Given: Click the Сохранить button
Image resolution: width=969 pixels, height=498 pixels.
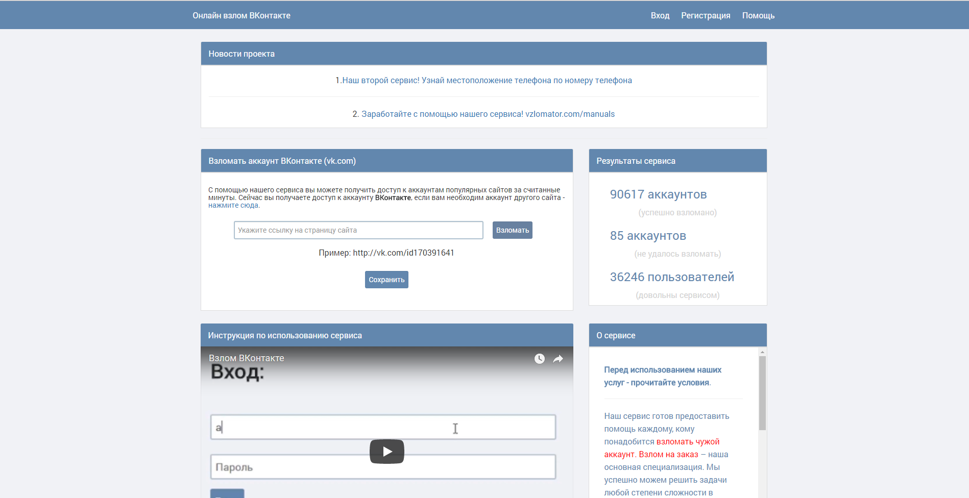Looking at the screenshot, I should [386, 280].
